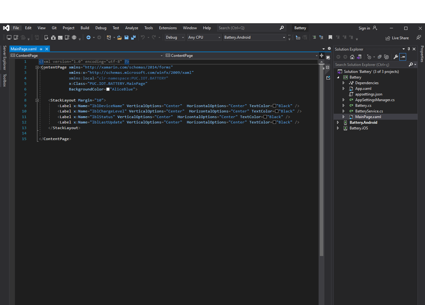Viewport: 425px width, 305px height.
Task: Toggle Preview Selected Items in Solution Explorer
Action: point(403,57)
